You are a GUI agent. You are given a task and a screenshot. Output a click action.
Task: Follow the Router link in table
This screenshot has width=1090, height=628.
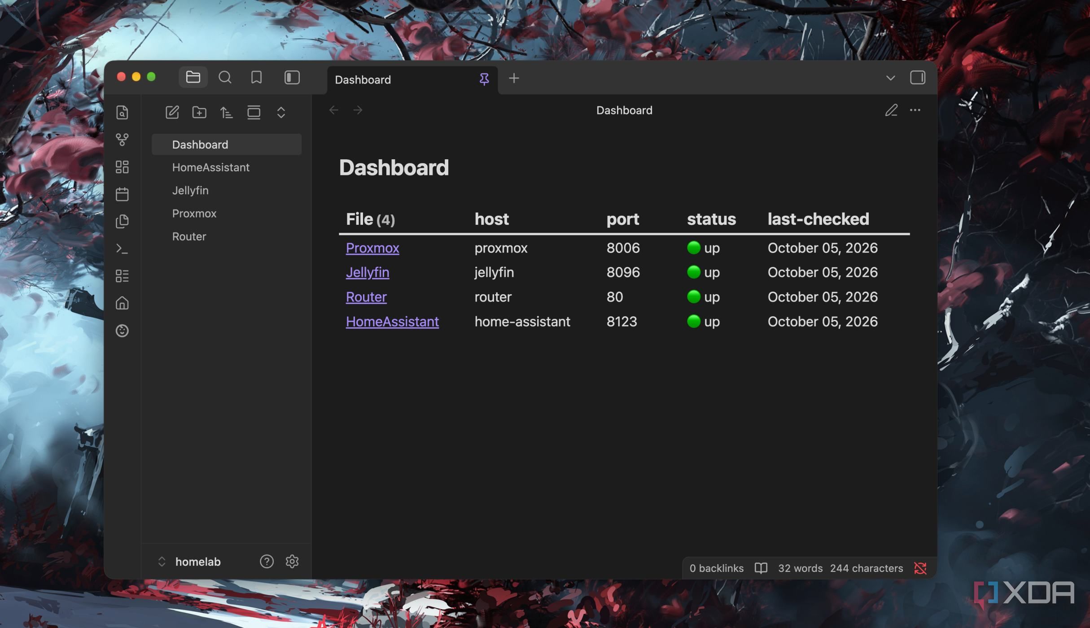point(366,297)
